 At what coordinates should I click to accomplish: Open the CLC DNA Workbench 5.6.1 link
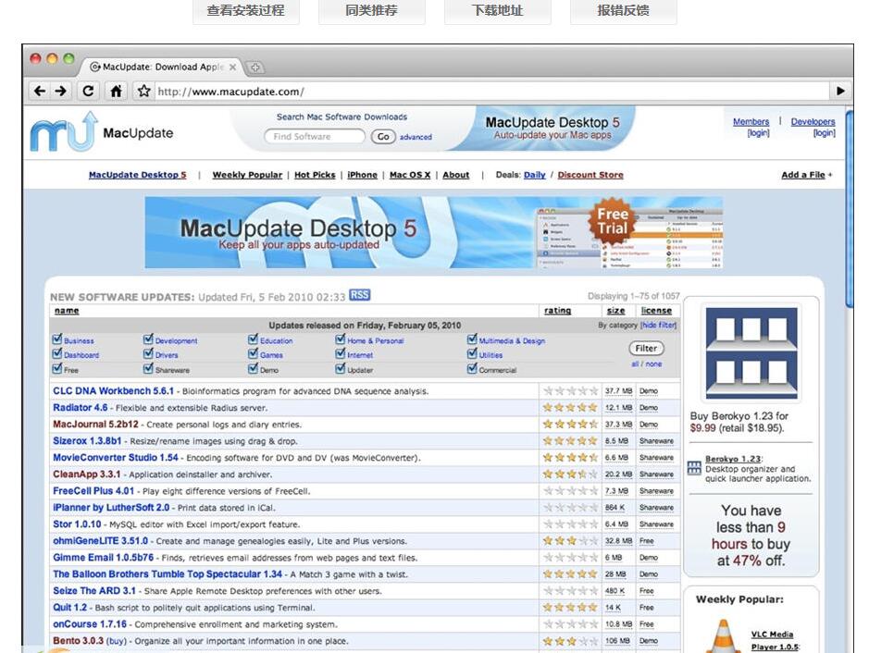tap(113, 391)
